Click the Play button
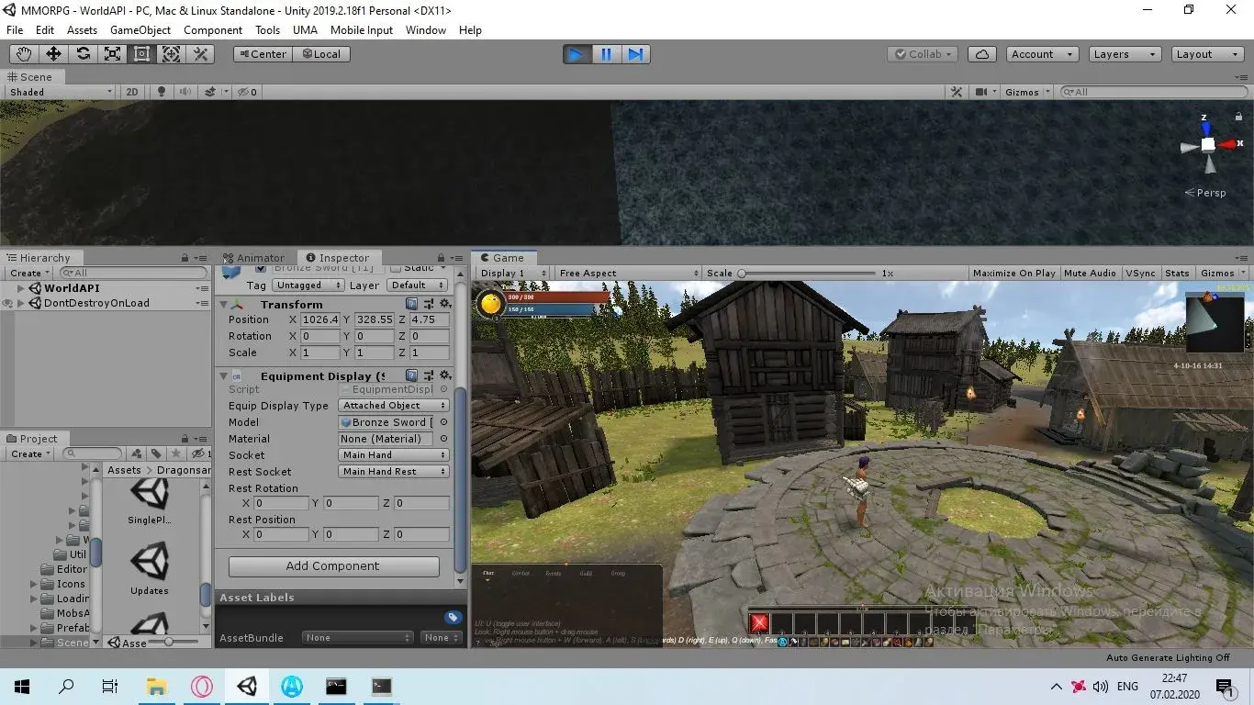Screen dimensions: 1254x705 pos(577,54)
